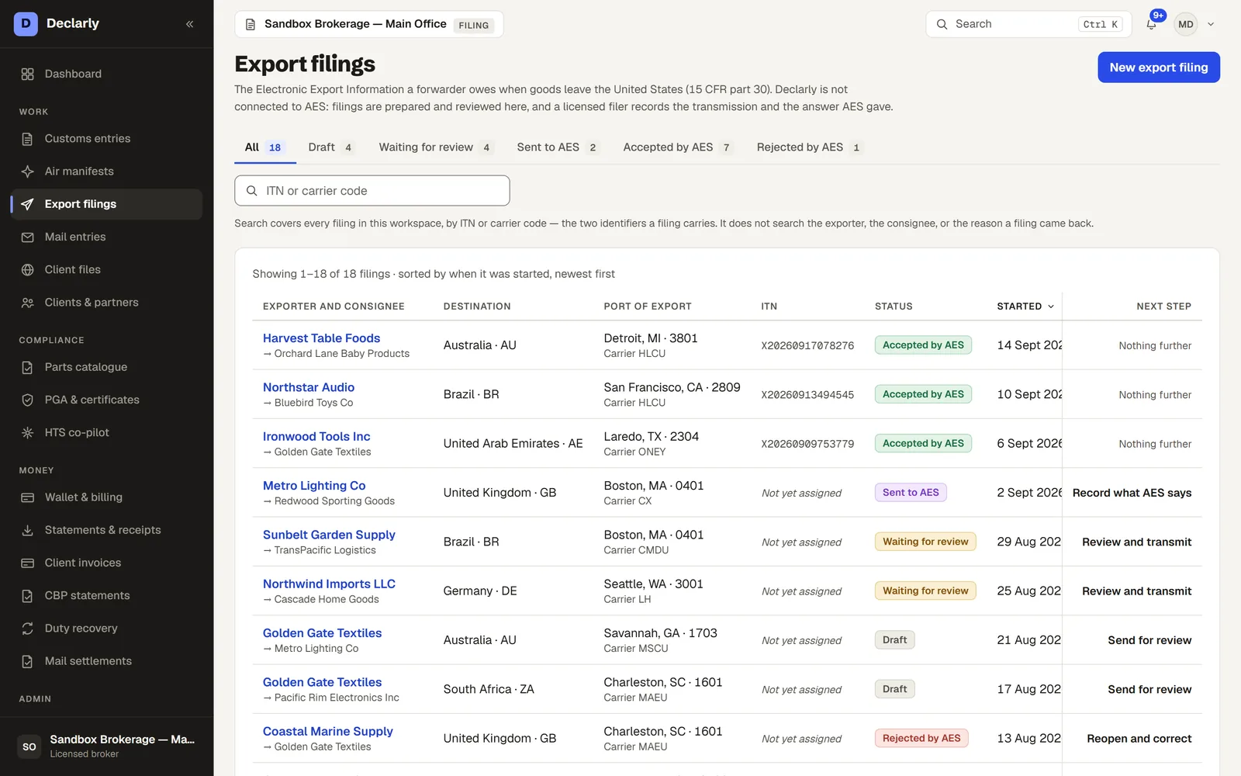Open Wallet & billing
The image size is (1241, 776).
click(x=107, y=497)
